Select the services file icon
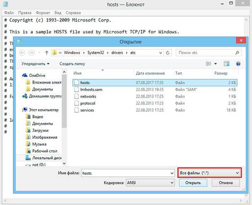 pos(76,110)
